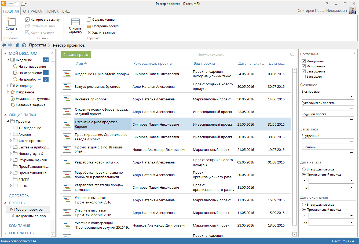Refresh the list with the reload icon

(24, 45)
